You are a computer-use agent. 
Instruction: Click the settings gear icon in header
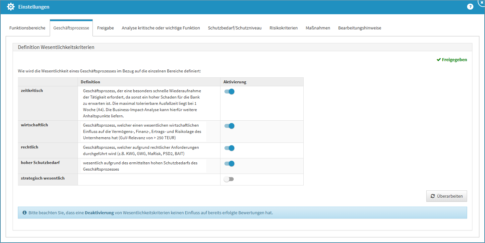tap(11, 7)
